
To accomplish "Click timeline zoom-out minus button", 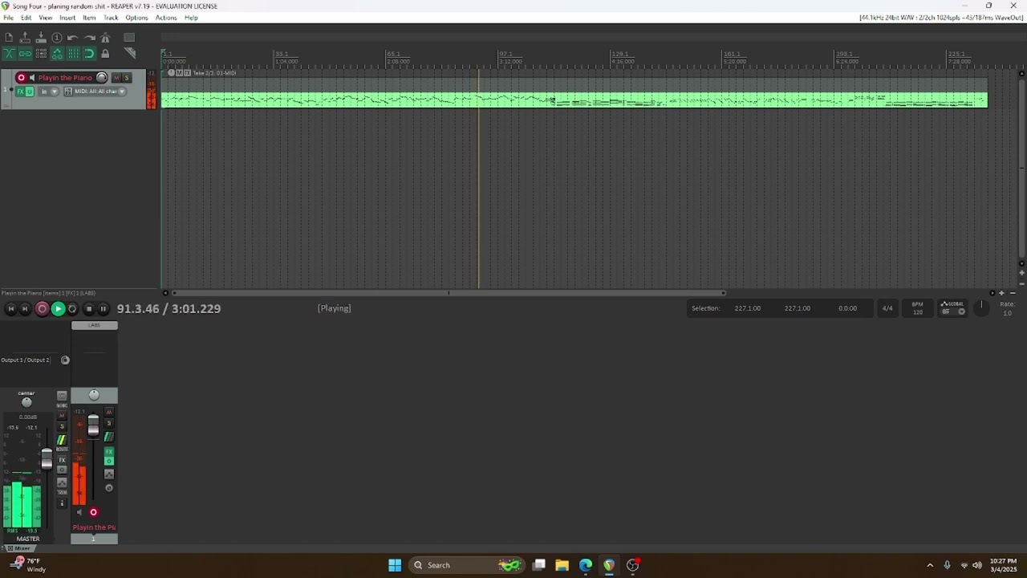I will [1013, 293].
